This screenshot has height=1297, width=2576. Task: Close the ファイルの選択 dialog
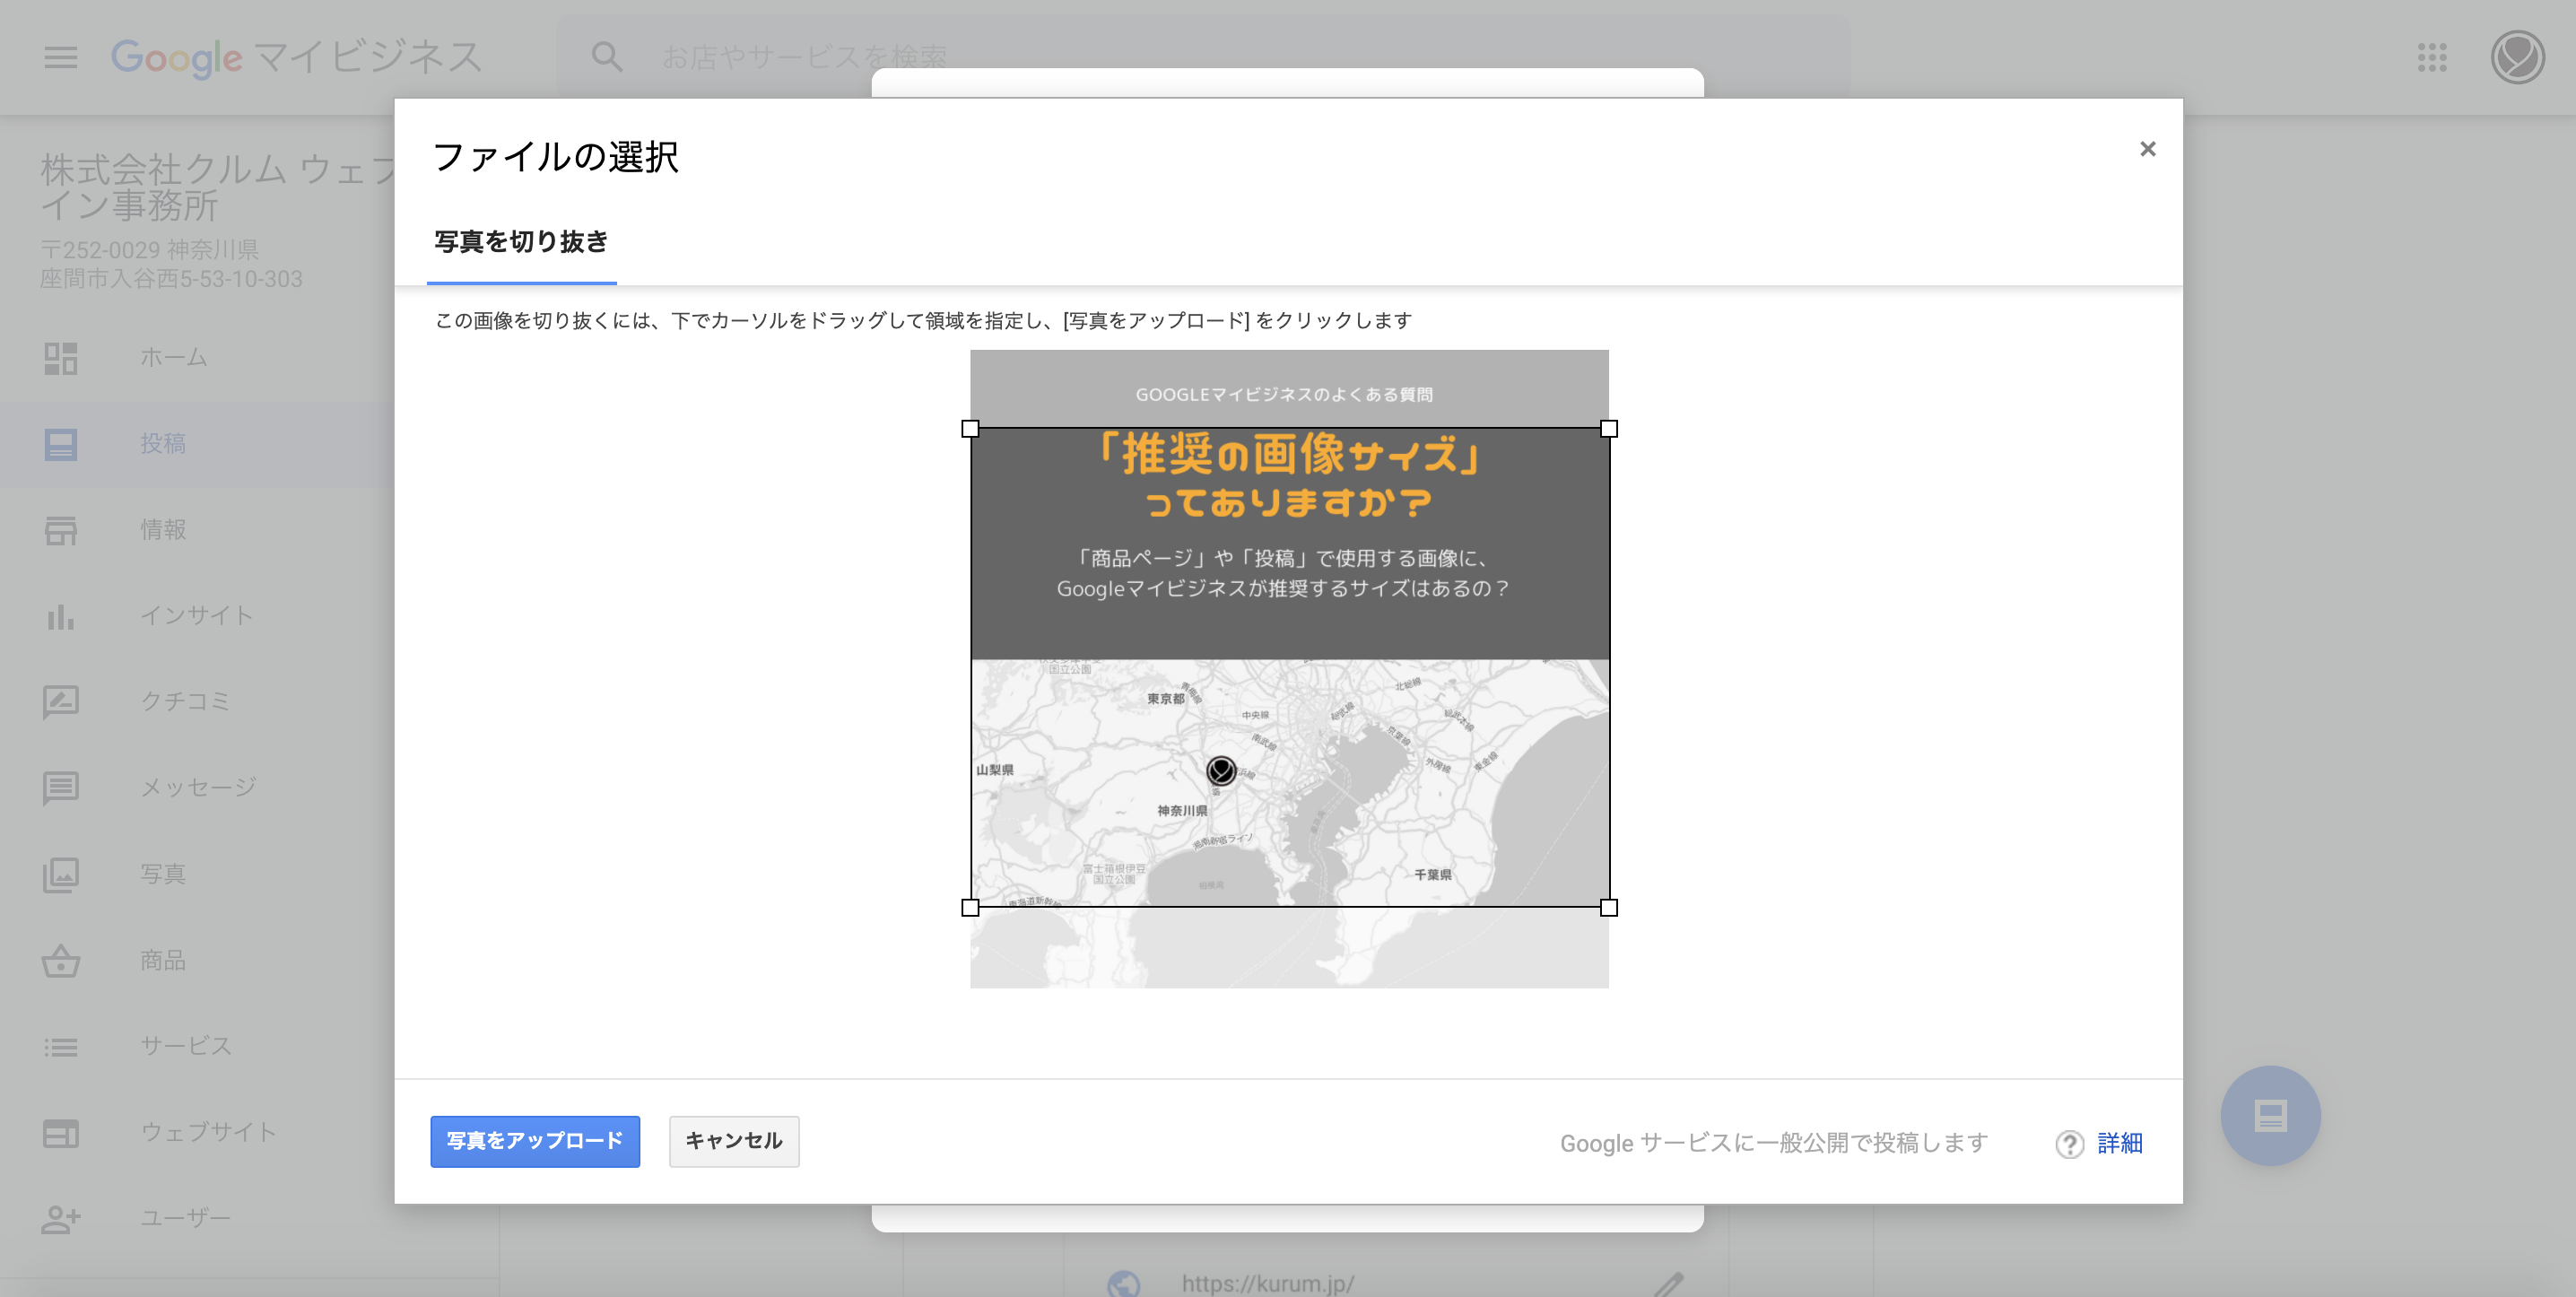click(2147, 149)
